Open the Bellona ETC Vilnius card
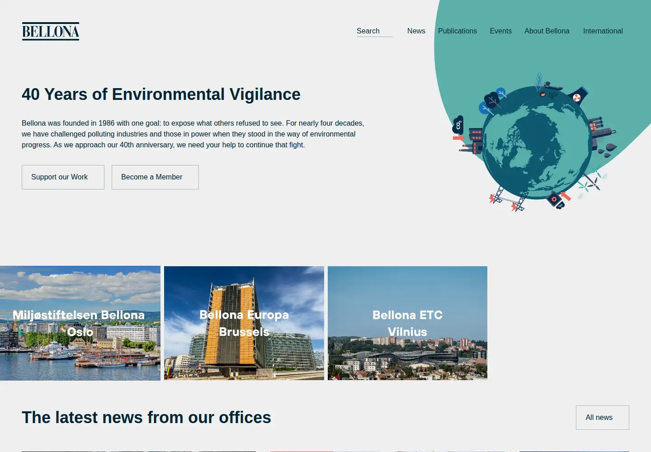651x452 pixels. click(407, 323)
